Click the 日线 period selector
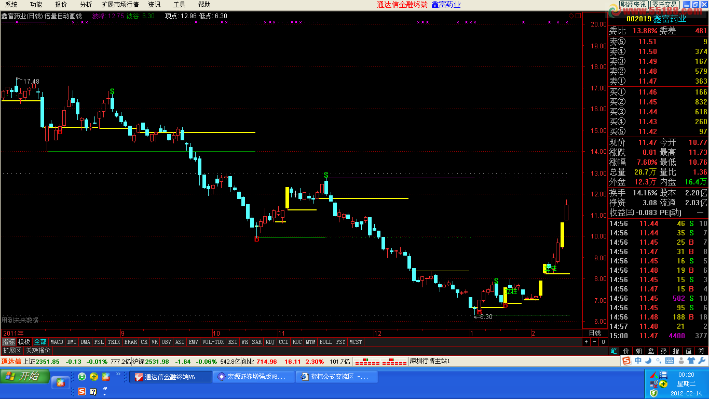The height and width of the screenshot is (399, 709). pos(595,333)
